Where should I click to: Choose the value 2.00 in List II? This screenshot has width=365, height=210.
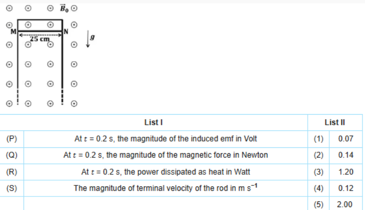346,204
